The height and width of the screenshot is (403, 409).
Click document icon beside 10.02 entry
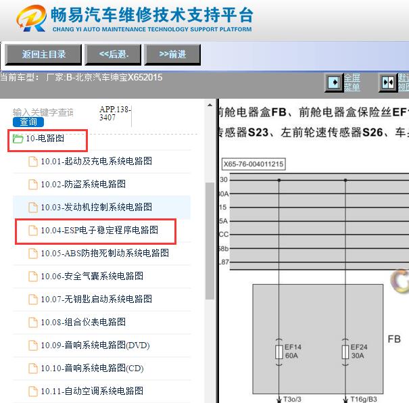(33, 184)
